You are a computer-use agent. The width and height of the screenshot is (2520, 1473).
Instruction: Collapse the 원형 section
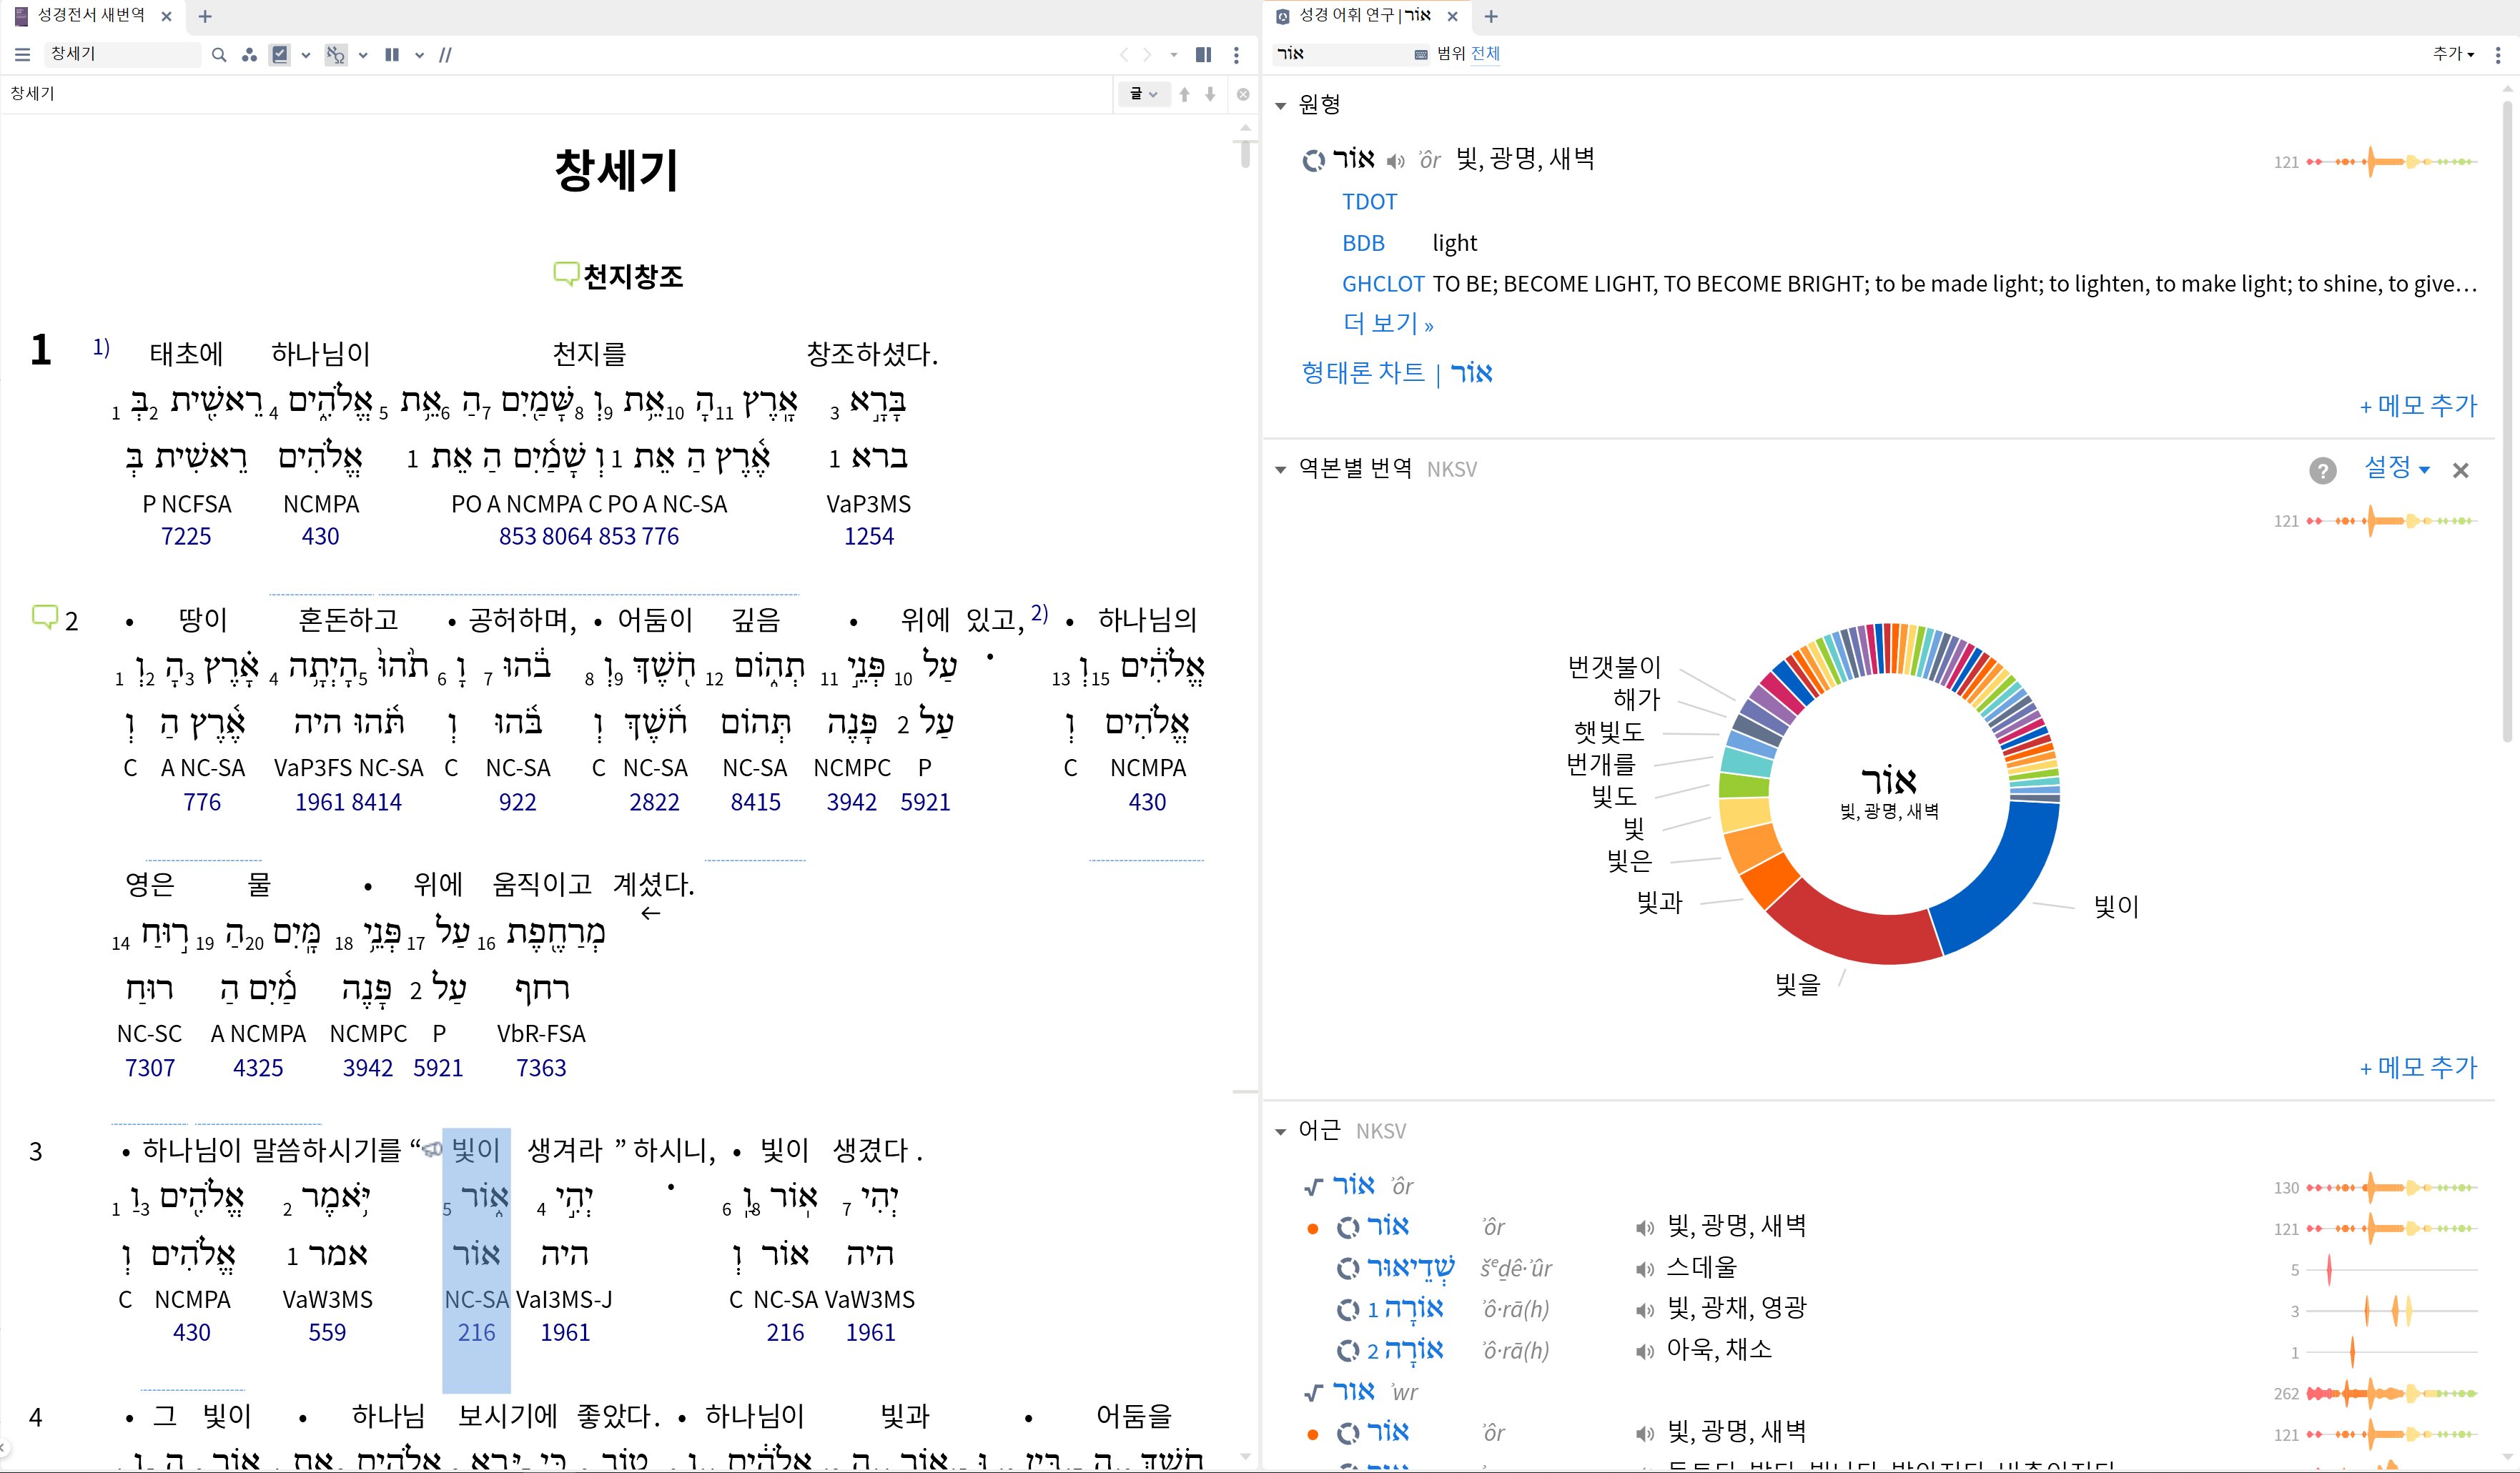point(1281,105)
